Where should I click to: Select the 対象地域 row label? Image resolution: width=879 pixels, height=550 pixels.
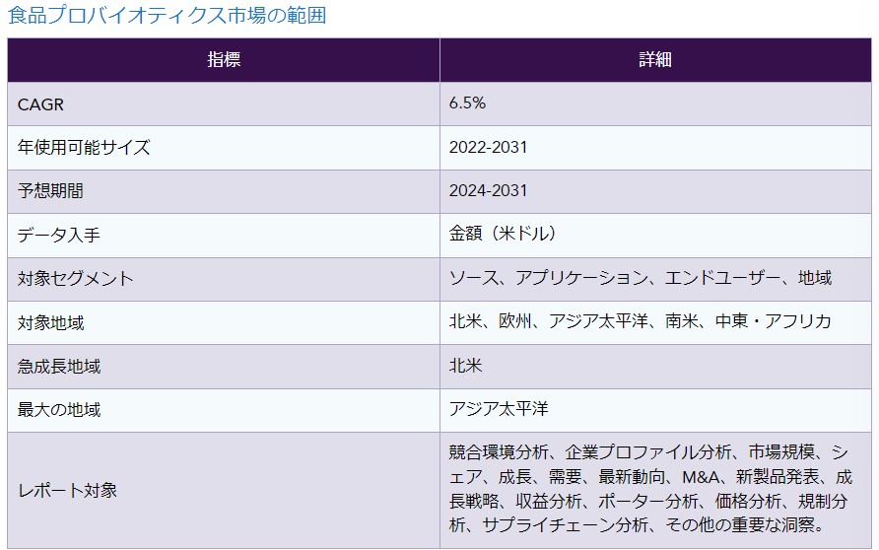(50, 323)
